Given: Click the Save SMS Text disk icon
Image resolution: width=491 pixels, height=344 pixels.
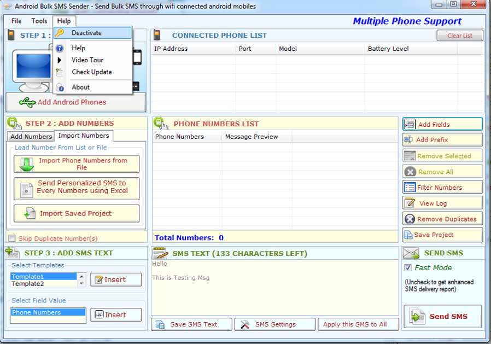Looking at the screenshot, I should coord(160,324).
